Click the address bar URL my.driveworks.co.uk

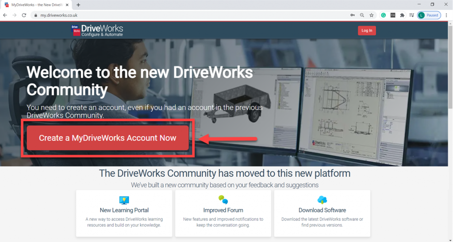[59, 15]
